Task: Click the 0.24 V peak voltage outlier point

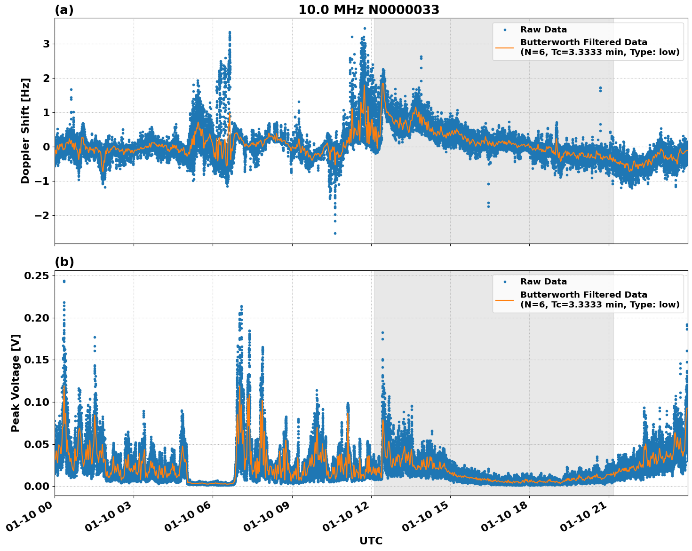Action: pyautogui.click(x=64, y=281)
